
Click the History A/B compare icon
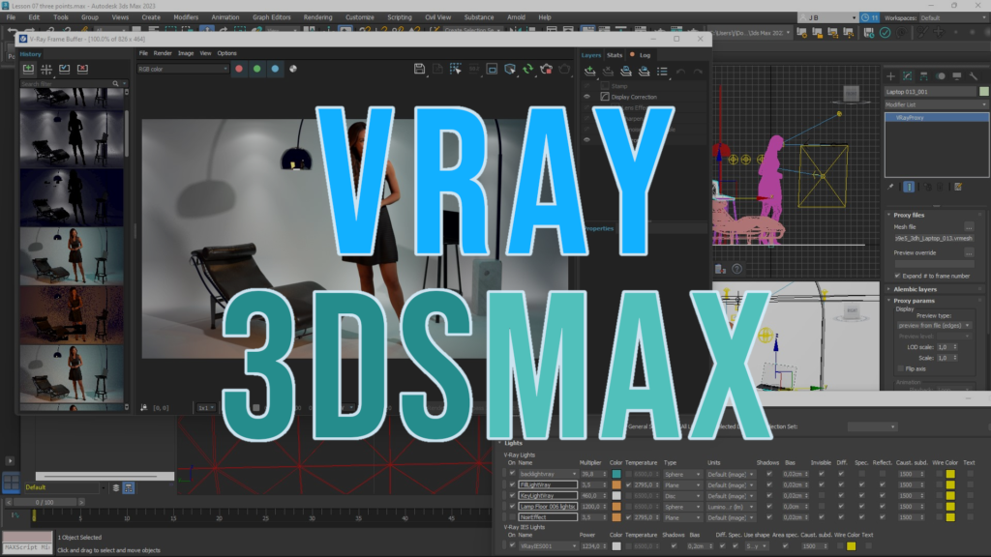tap(46, 69)
